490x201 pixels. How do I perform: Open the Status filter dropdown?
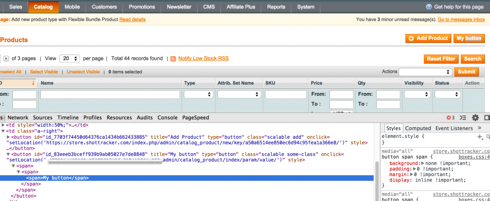pos(447,94)
